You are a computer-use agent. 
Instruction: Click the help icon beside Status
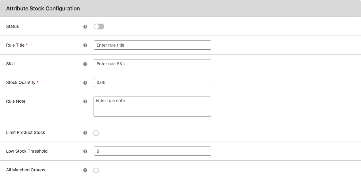[85, 27]
